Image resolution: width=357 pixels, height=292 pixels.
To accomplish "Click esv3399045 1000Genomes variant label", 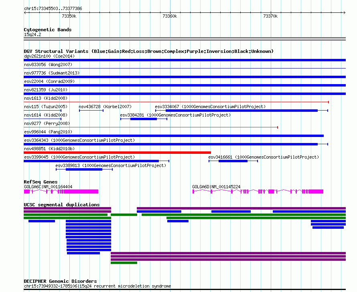I will click(x=79, y=157).
